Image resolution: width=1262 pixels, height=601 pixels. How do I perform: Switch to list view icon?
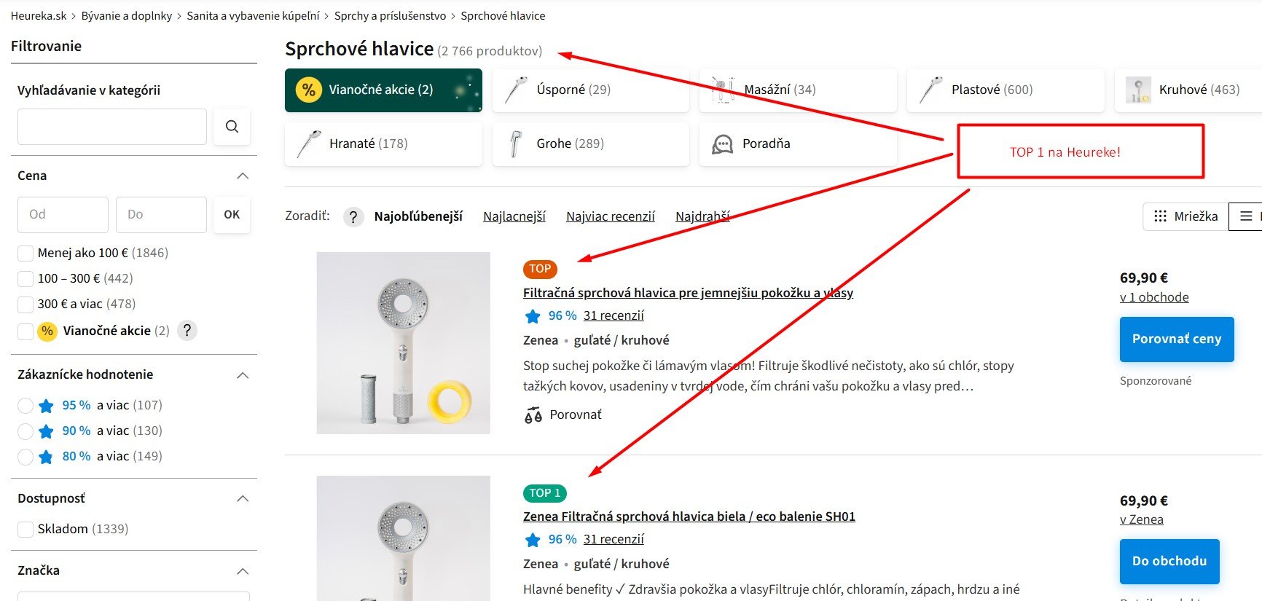[1246, 216]
